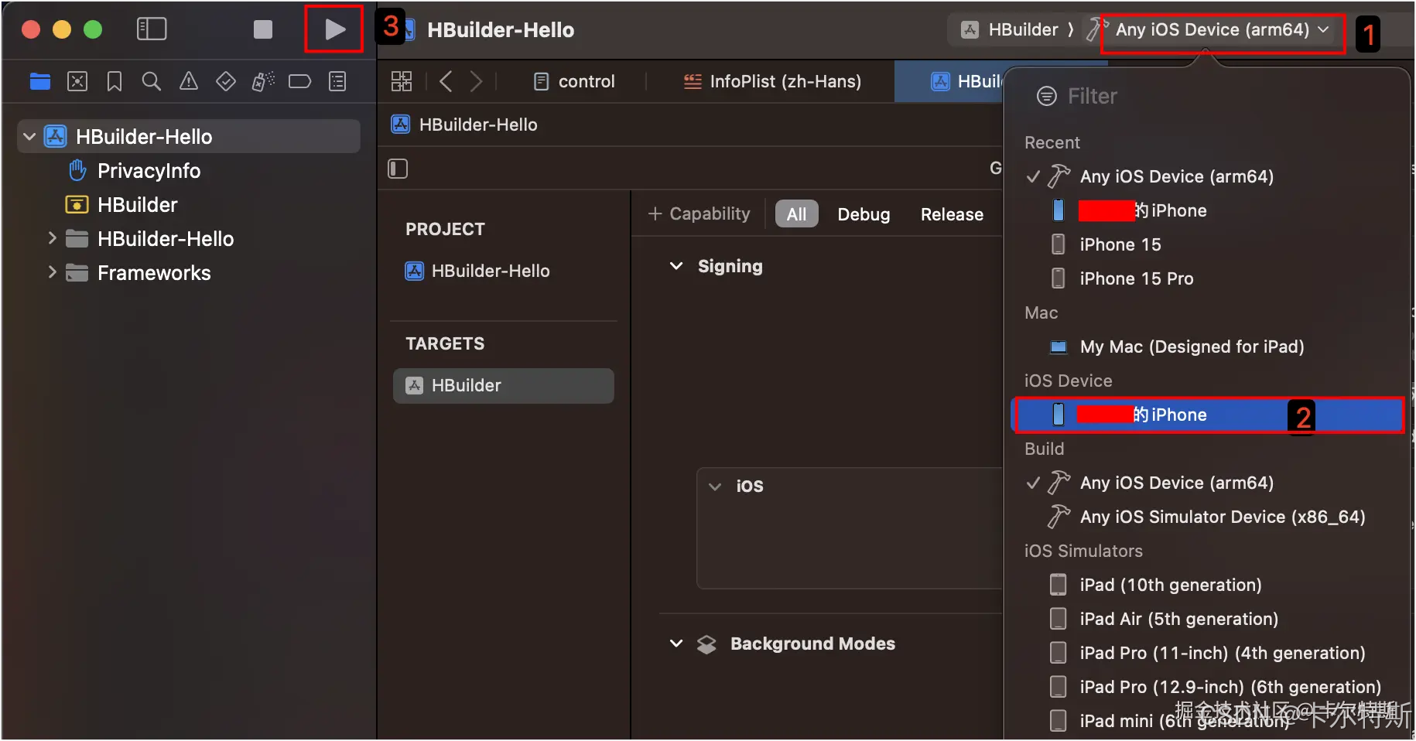Switch to the control tab
Image resolution: width=1416 pixels, height=741 pixels.
coord(574,81)
